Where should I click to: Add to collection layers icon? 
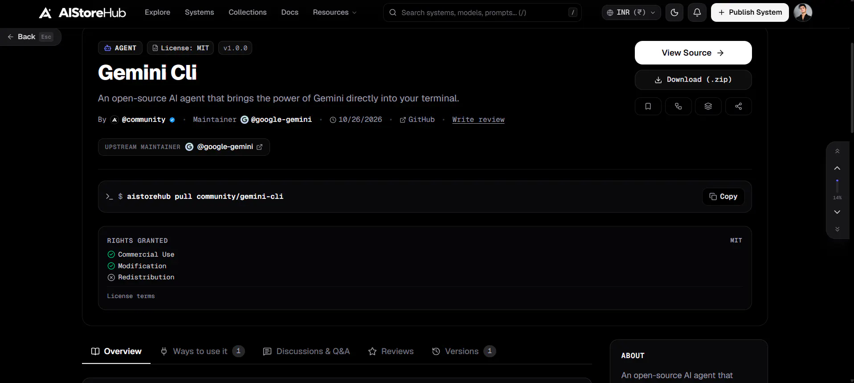708,106
